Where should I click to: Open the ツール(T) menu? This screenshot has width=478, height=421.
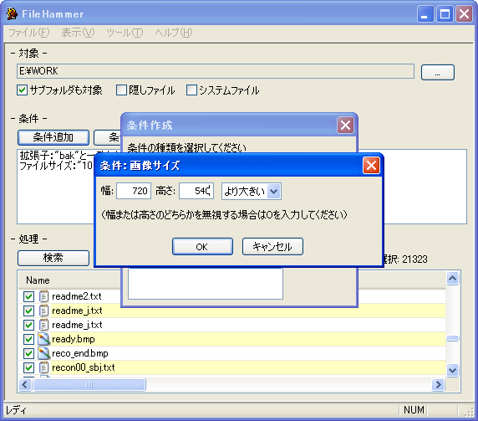tap(125, 33)
